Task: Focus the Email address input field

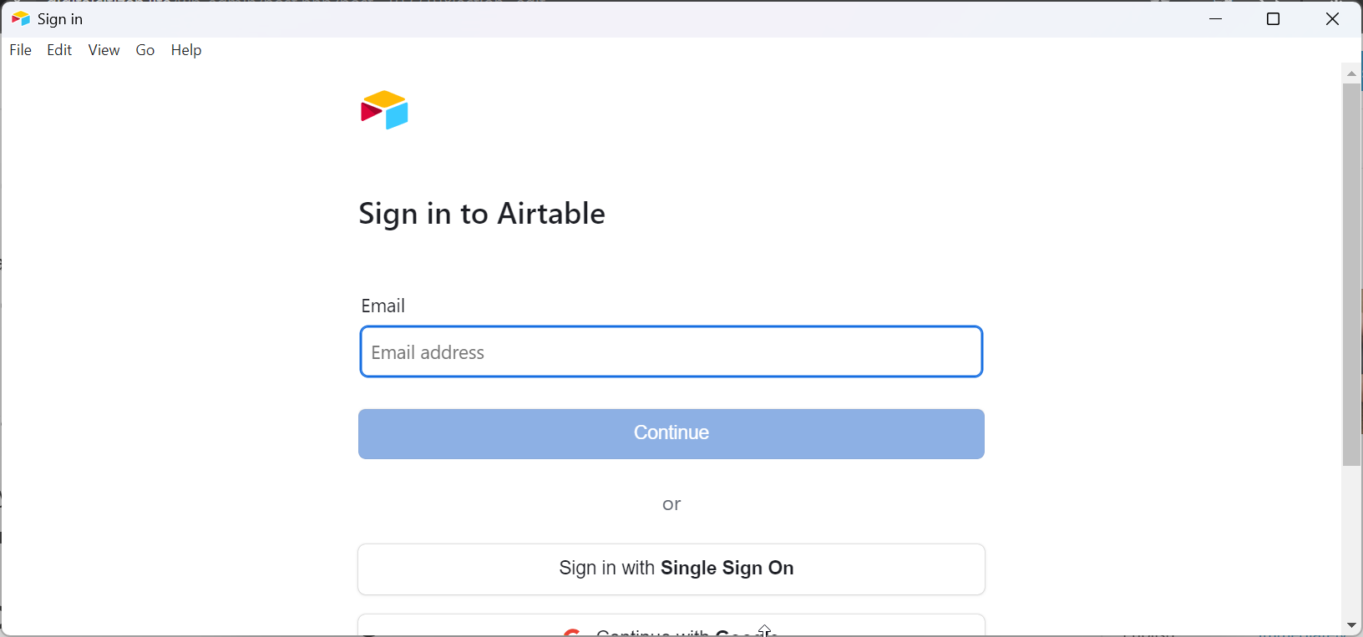Action: click(x=671, y=351)
